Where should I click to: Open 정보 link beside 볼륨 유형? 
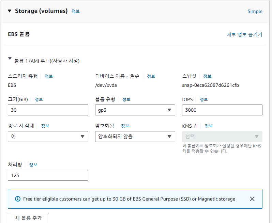coord(126,99)
